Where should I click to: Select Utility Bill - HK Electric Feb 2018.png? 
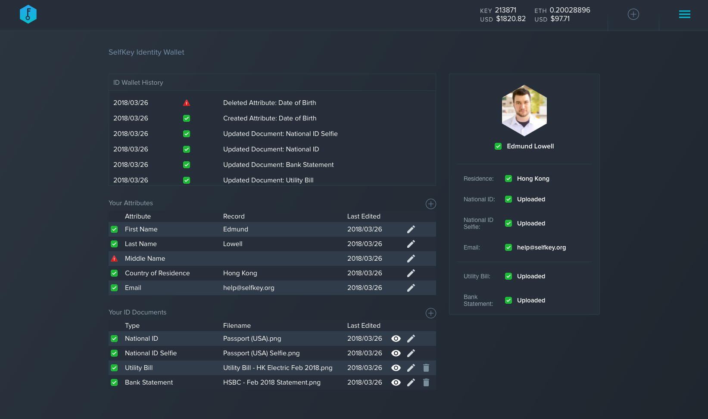[x=278, y=368]
